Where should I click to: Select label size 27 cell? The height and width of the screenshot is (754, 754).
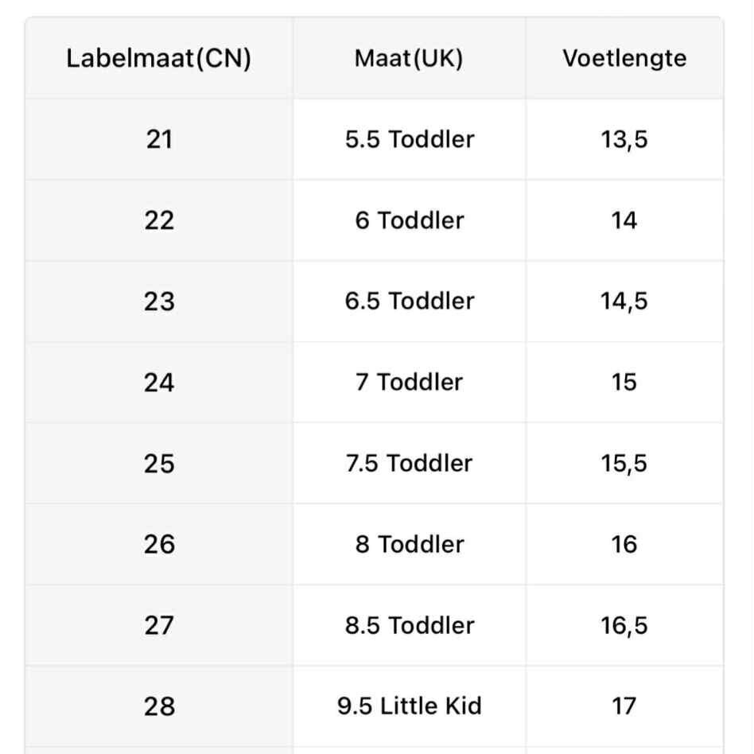click(x=159, y=626)
